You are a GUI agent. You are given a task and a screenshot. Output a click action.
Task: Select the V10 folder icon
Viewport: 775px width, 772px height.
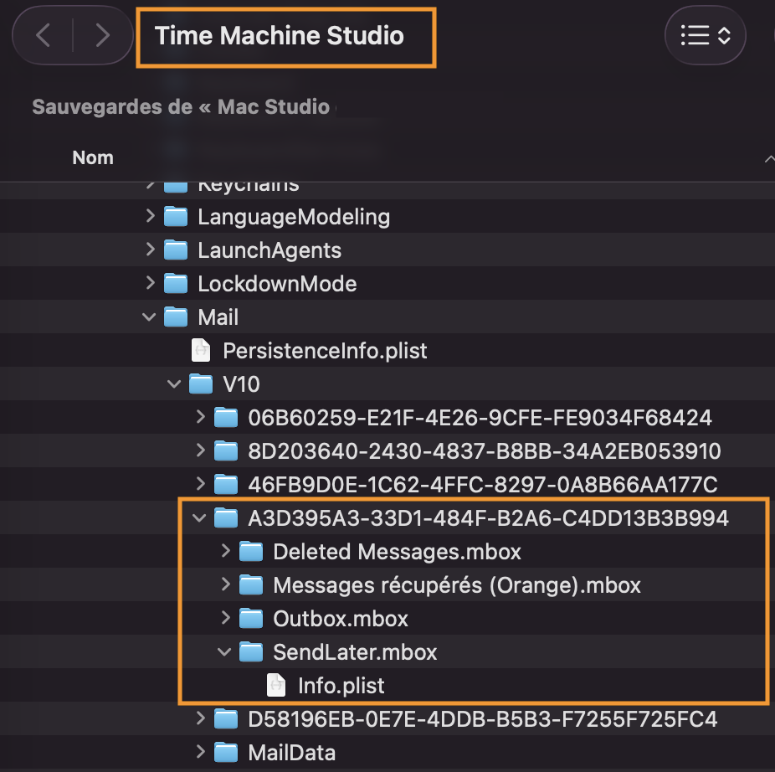coord(201,384)
